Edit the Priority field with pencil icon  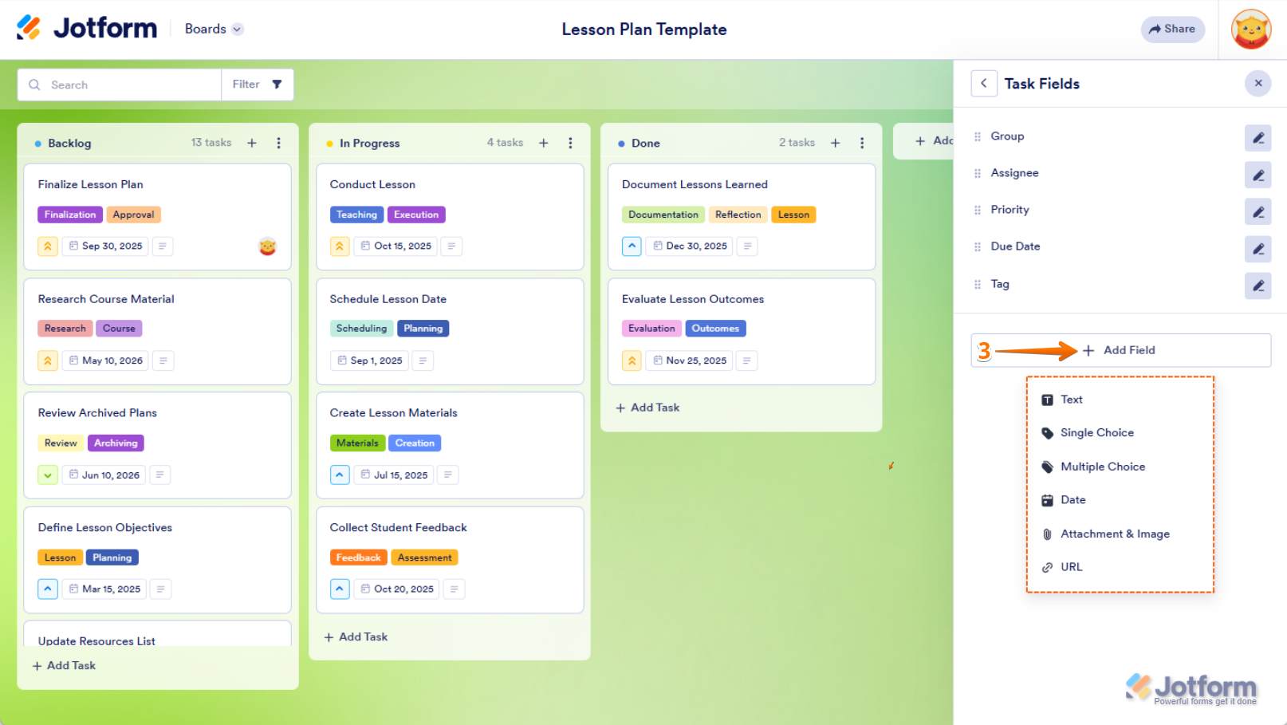[x=1257, y=212]
